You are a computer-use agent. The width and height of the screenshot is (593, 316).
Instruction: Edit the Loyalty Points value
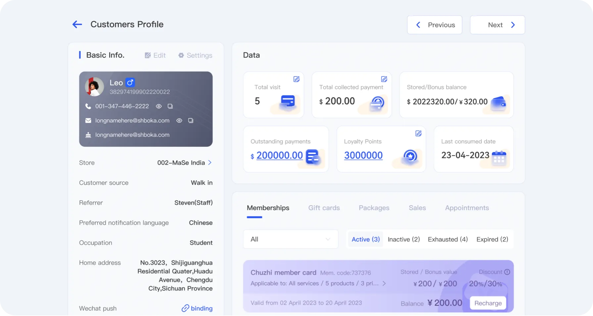[x=418, y=134]
